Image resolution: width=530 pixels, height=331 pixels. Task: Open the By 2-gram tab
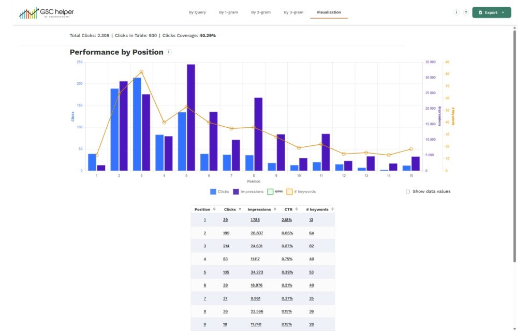(261, 12)
